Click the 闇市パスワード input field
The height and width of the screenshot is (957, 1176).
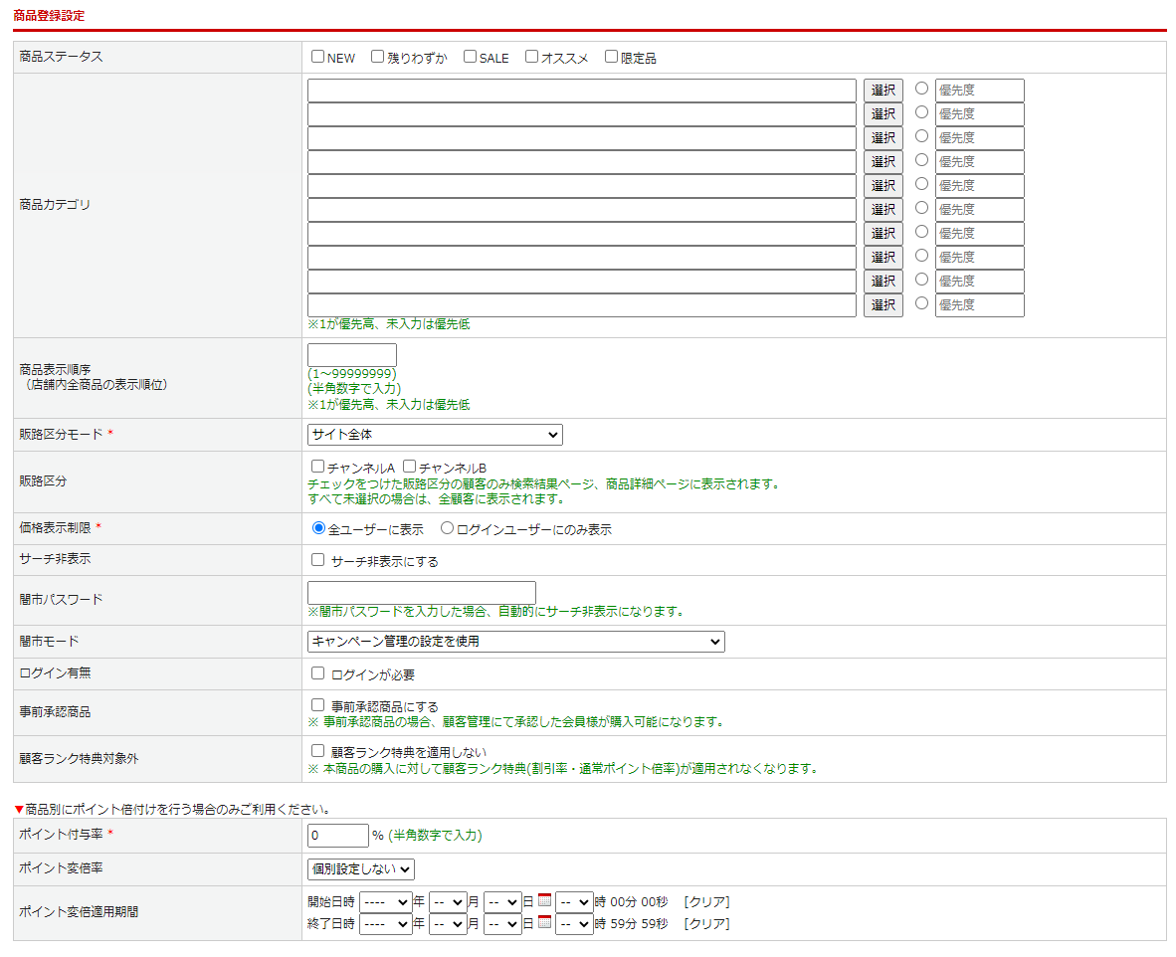coord(422,593)
